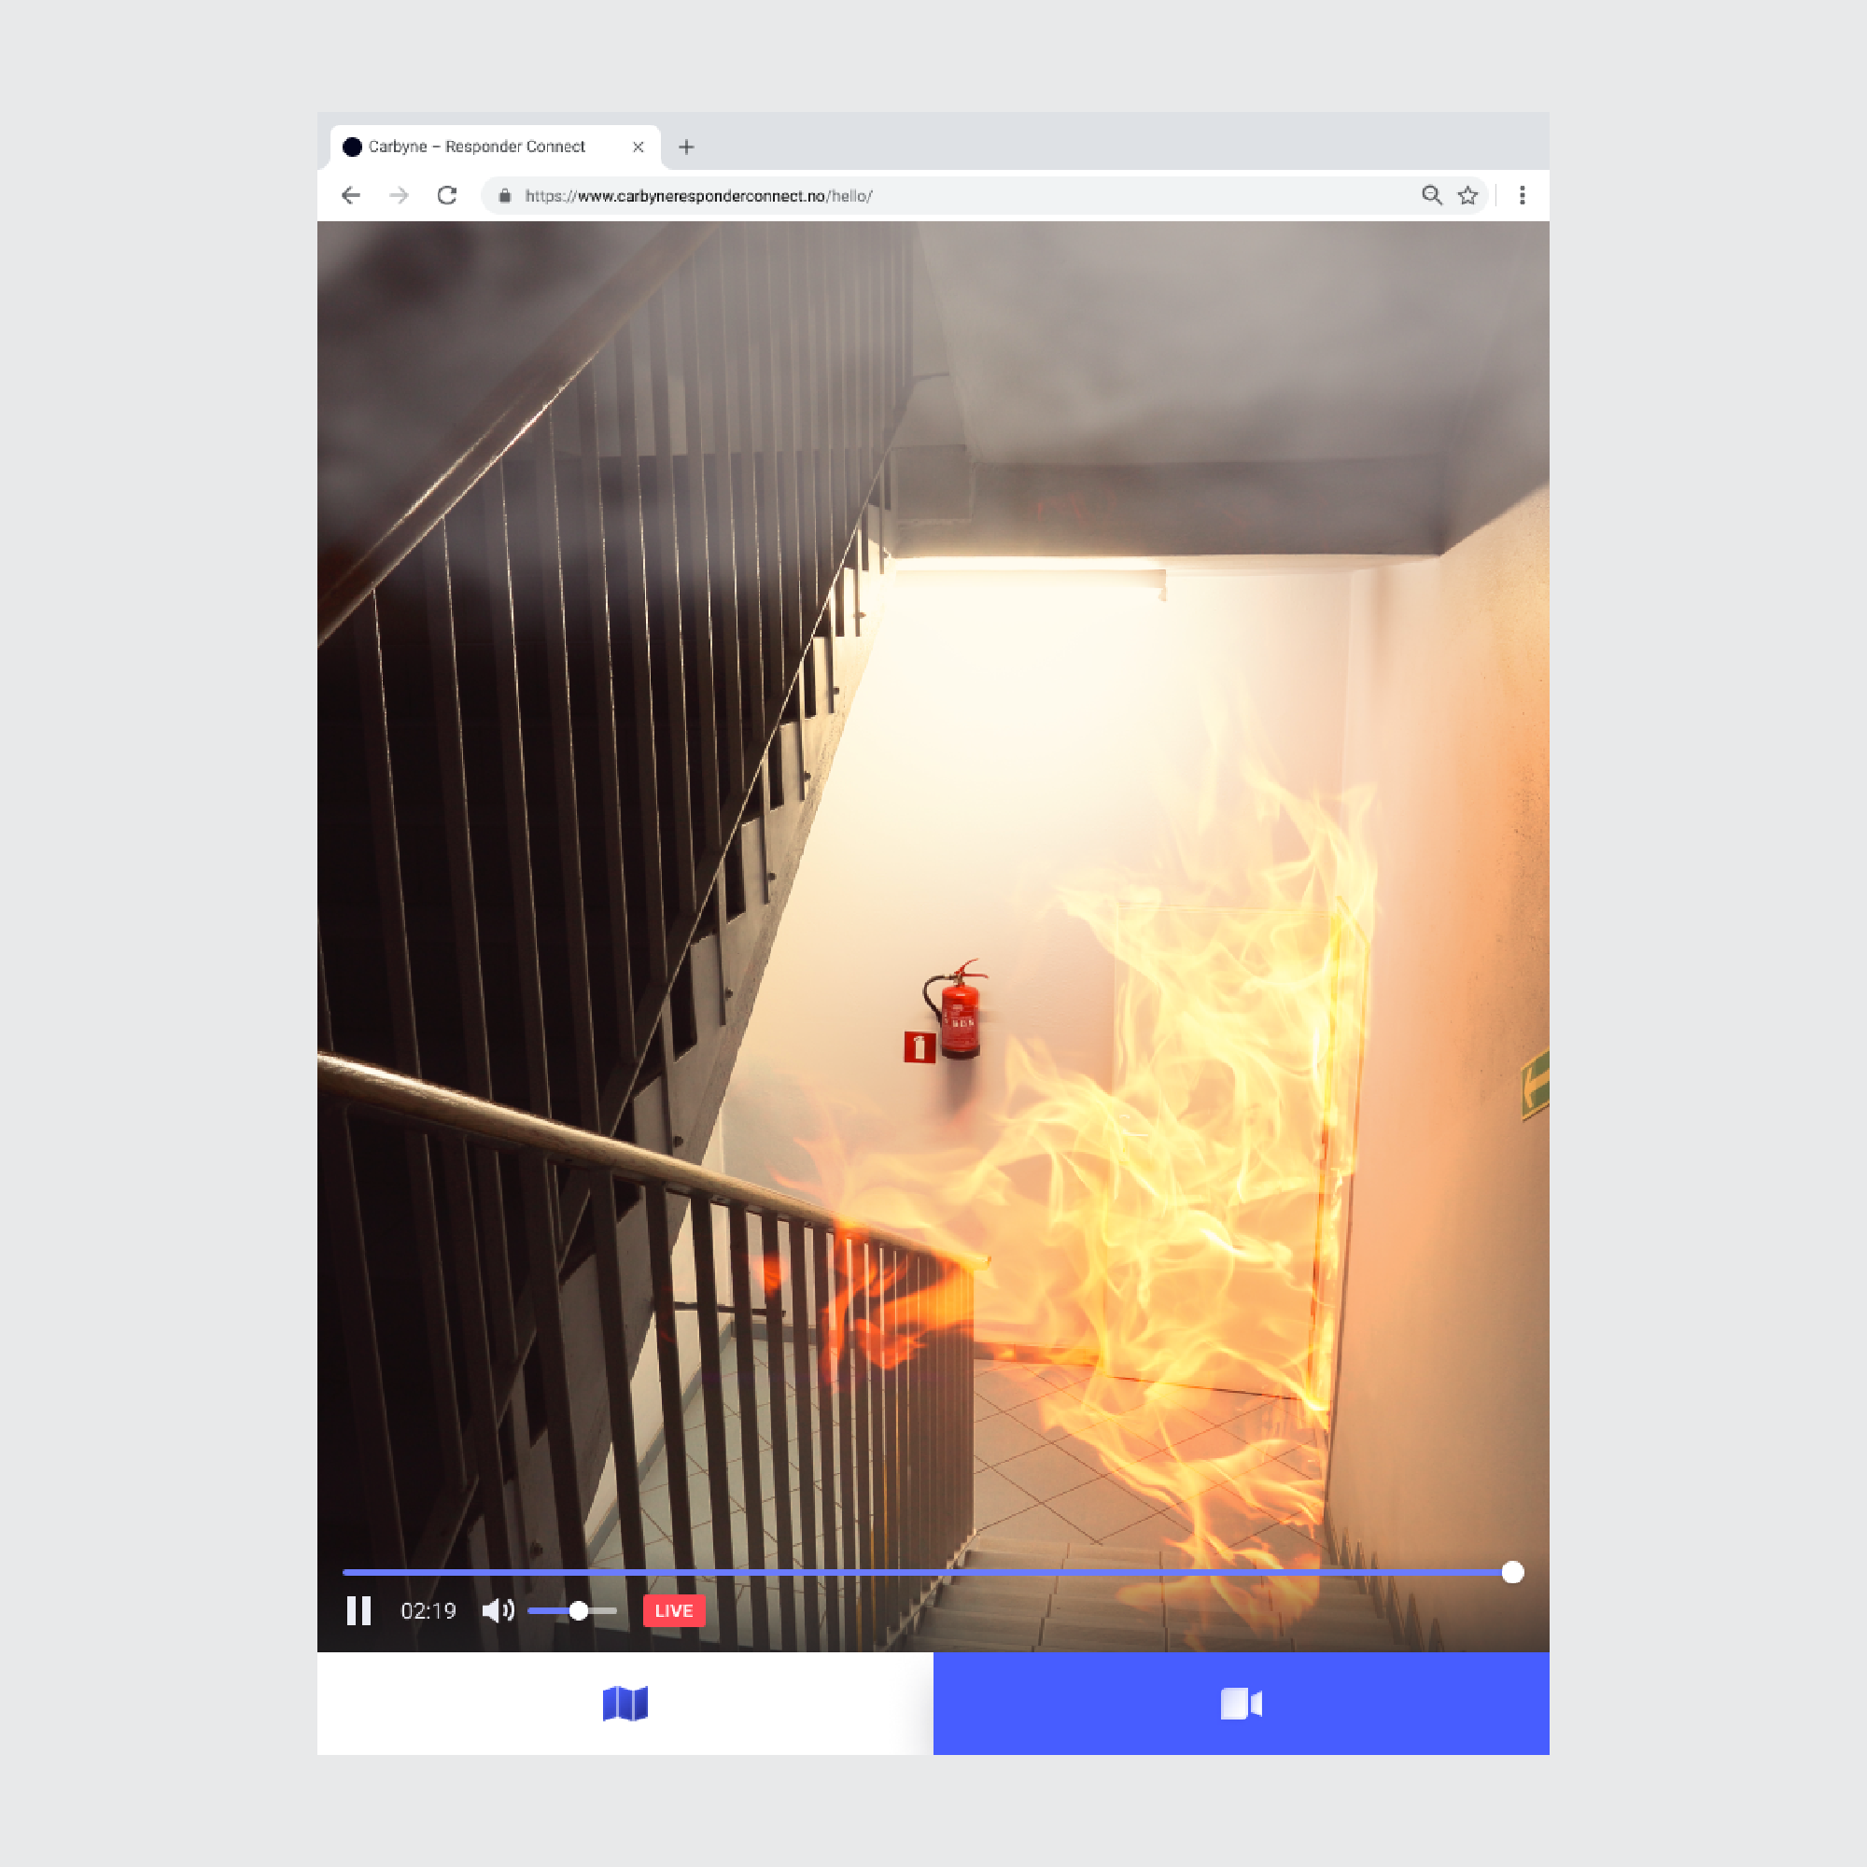Pause the live video stream
1867x1867 pixels.
358,1610
